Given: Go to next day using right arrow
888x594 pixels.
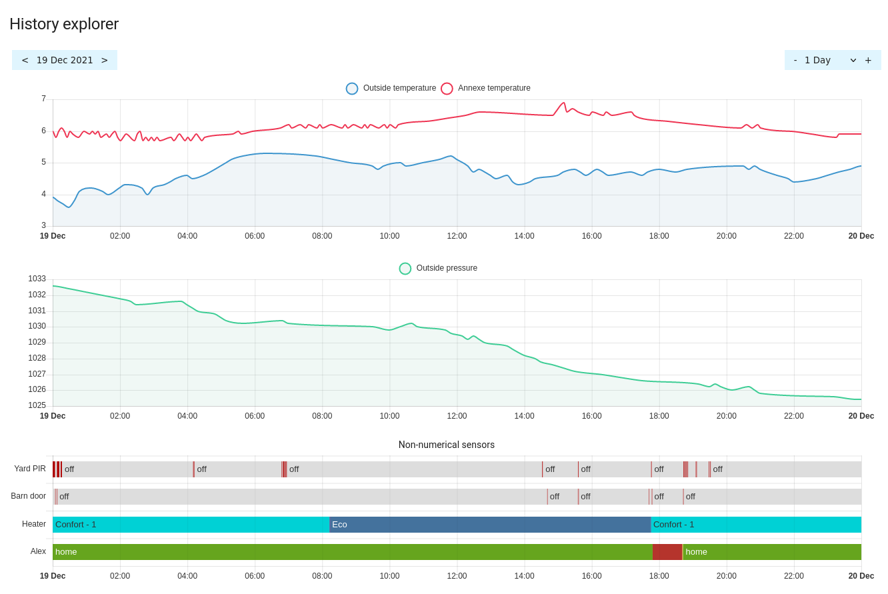Looking at the screenshot, I should coord(105,60).
